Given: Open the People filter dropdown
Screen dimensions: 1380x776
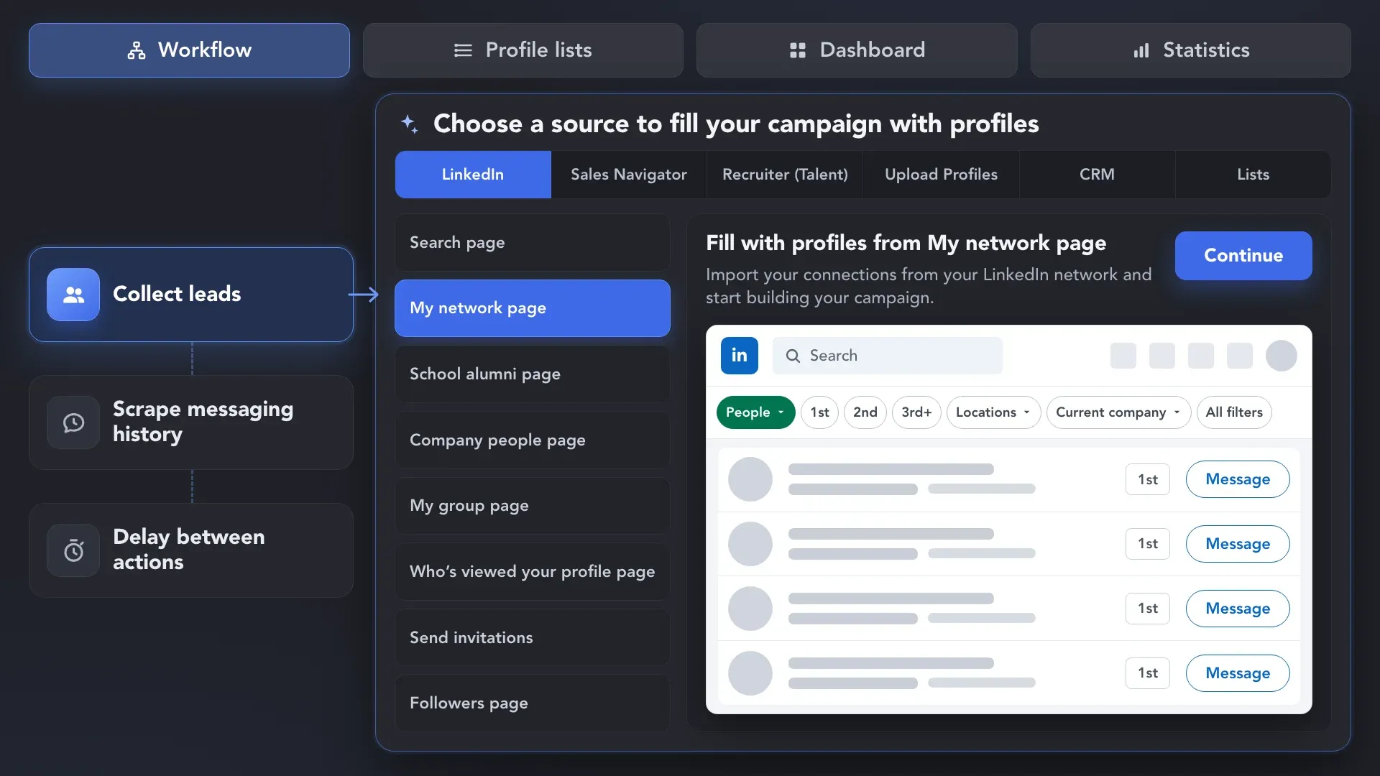Looking at the screenshot, I should point(755,412).
